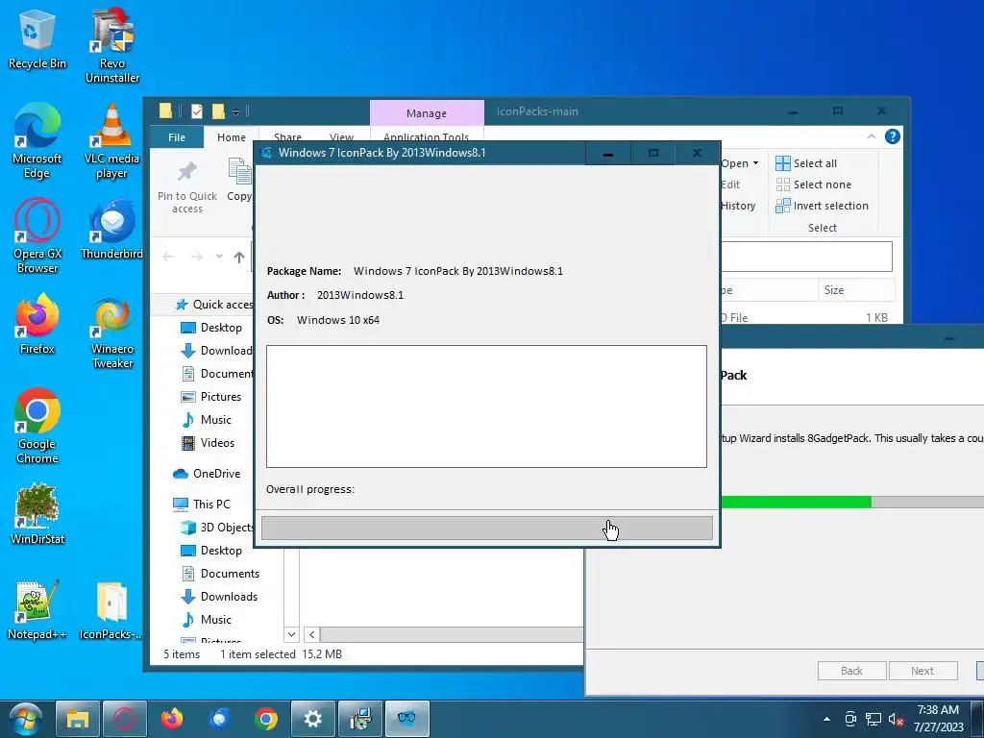Launch WinDirStat desktop shortcut

pos(37,515)
